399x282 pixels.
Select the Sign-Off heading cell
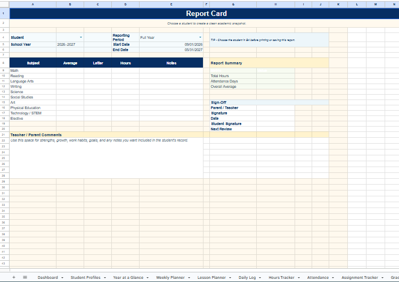pyautogui.click(x=269, y=102)
